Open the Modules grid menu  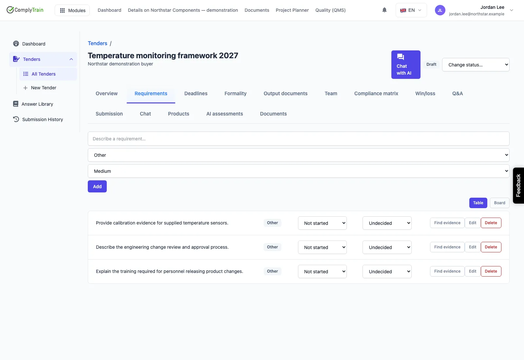point(72,10)
